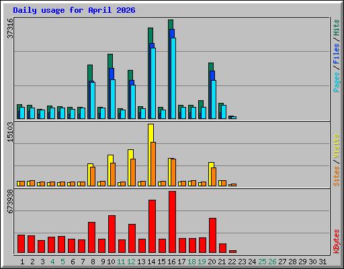Click the green Hits legend label
Viewport: 344px width, 269px height.
(x=336, y=28)
